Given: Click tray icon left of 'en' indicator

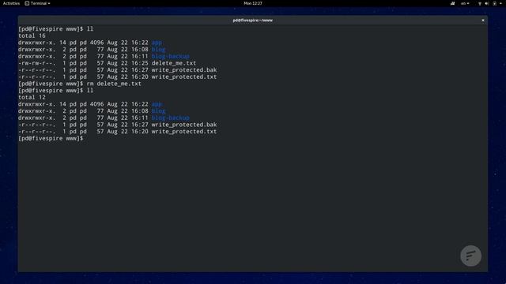Looking at the screenshot, I should (453, 3).
